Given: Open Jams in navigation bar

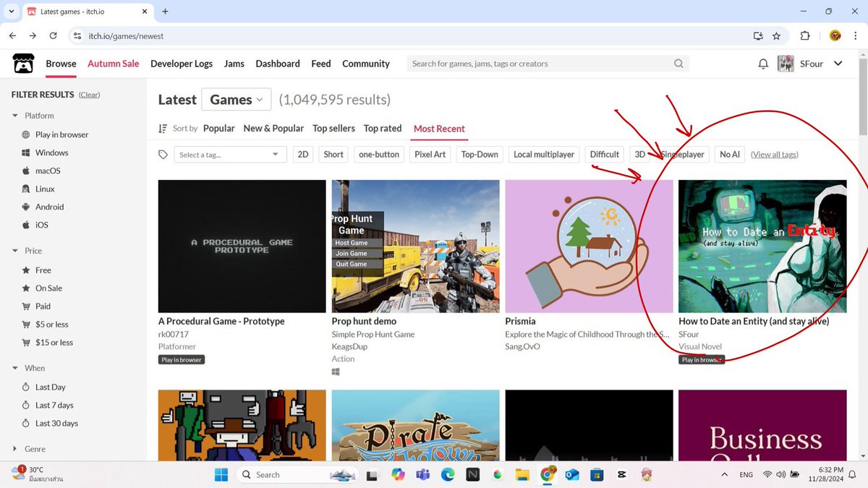Looking at the screenshot, I should (x=234, y=64).
